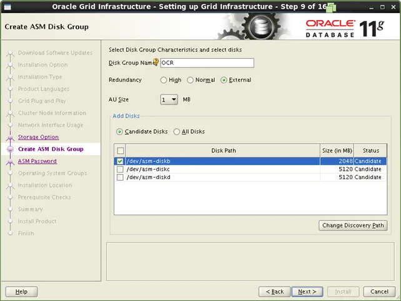This screenshot has height=301, width=401.
Task: Select the Create ASM Disk Group step
Action: point(50,150)
